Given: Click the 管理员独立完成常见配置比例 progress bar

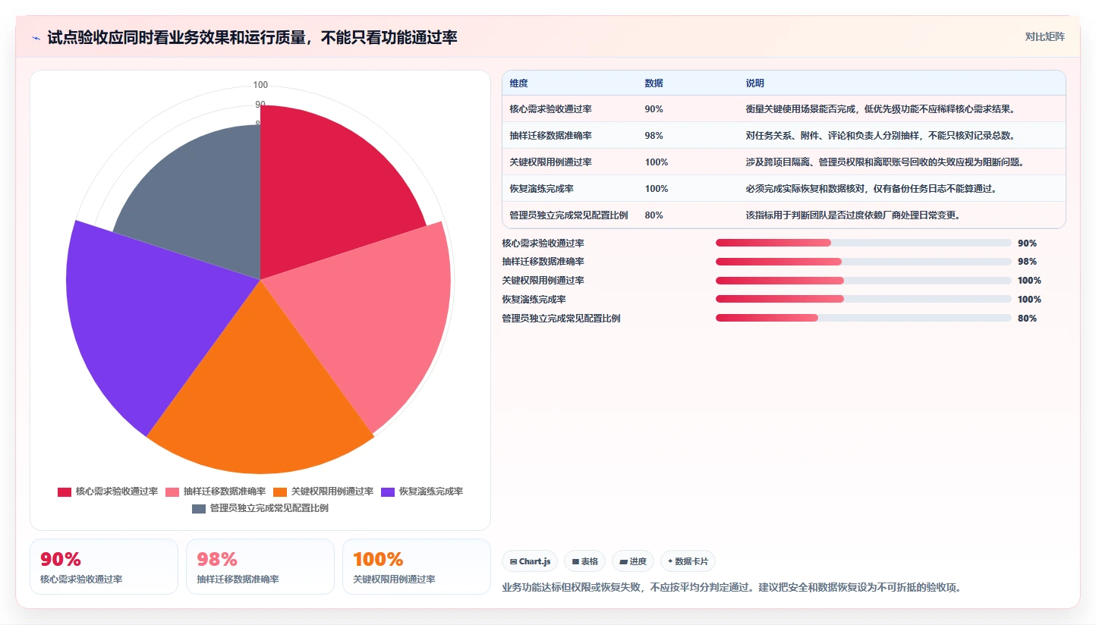Looking at the screenshot, I should [x=863, y=318].
